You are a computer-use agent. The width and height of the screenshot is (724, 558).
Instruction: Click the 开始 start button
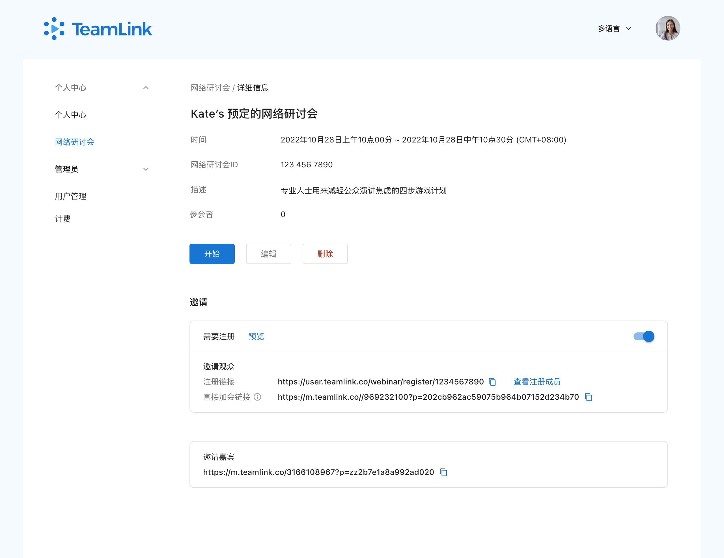pos(212,254)
